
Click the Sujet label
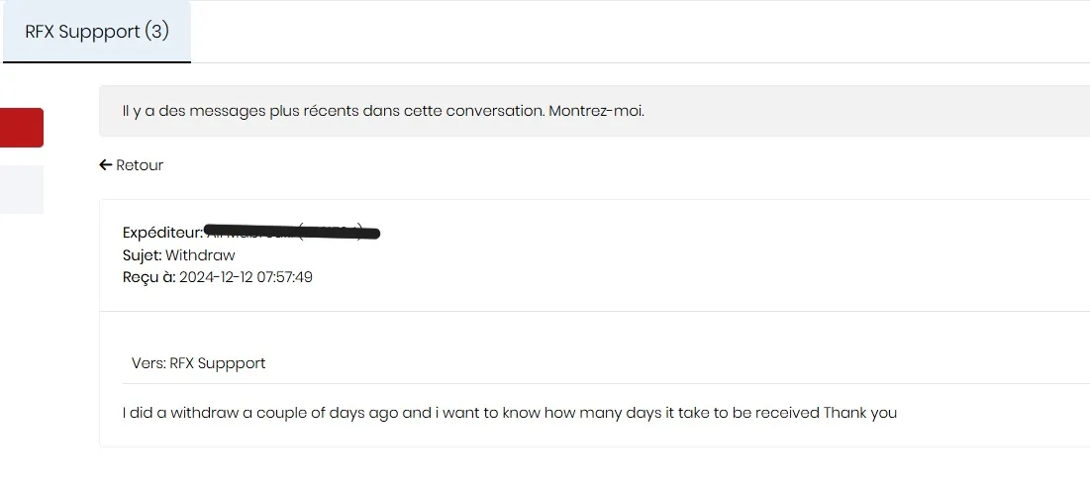pyautogui.click(x=142, y=255)
